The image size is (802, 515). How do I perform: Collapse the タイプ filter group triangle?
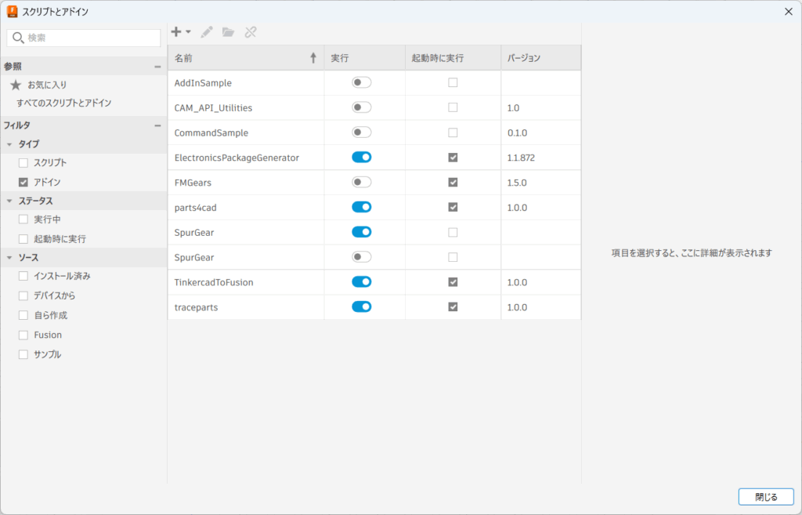tap(9, 144)
